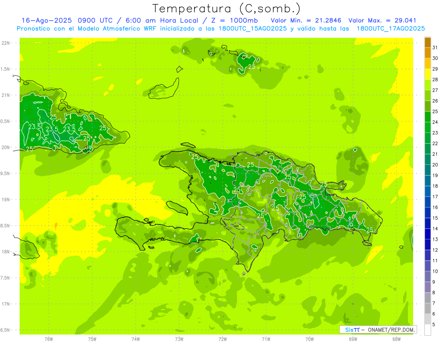This screenshot has height=344, width=445.
Task: Click the '70W' longitude axis label
Action: [x=310, y=339]
